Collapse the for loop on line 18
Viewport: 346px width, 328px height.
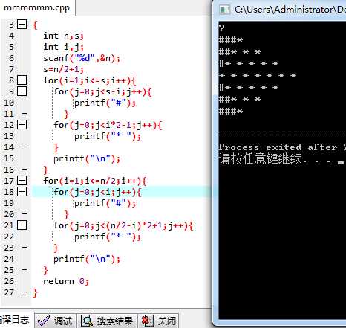click(x=22, y=192)
